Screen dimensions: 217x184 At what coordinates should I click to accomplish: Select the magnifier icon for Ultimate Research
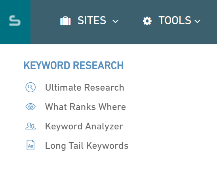pos(30,87)
